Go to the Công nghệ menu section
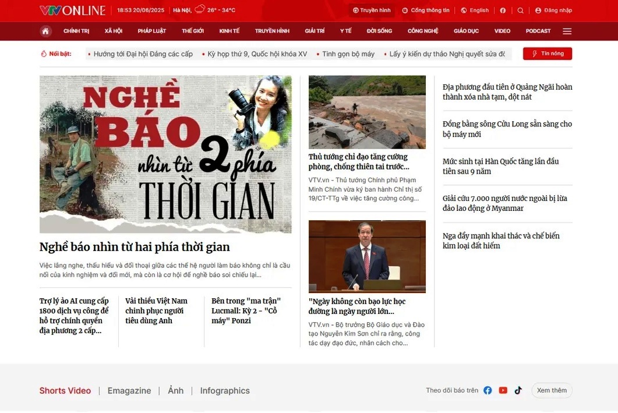 (423, 31)
